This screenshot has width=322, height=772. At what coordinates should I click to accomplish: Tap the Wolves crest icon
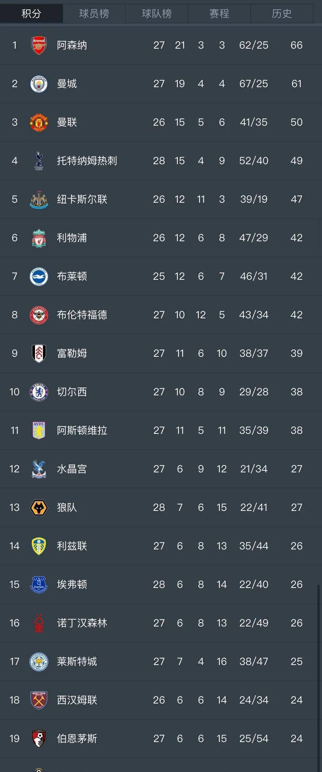(x=39, y=507)
